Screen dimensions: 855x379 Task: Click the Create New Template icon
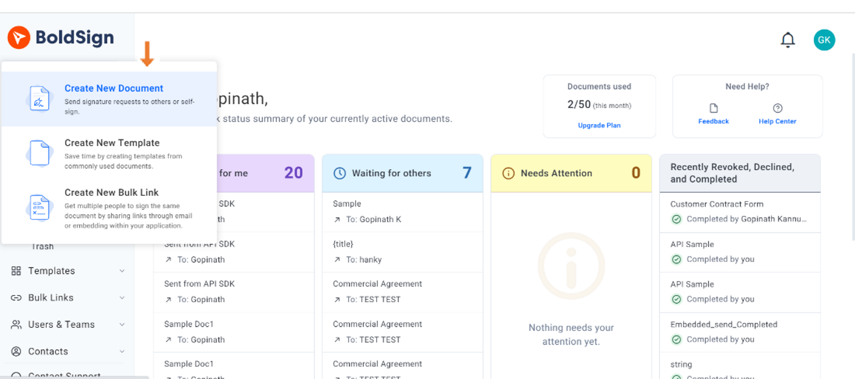coord(39,153)
